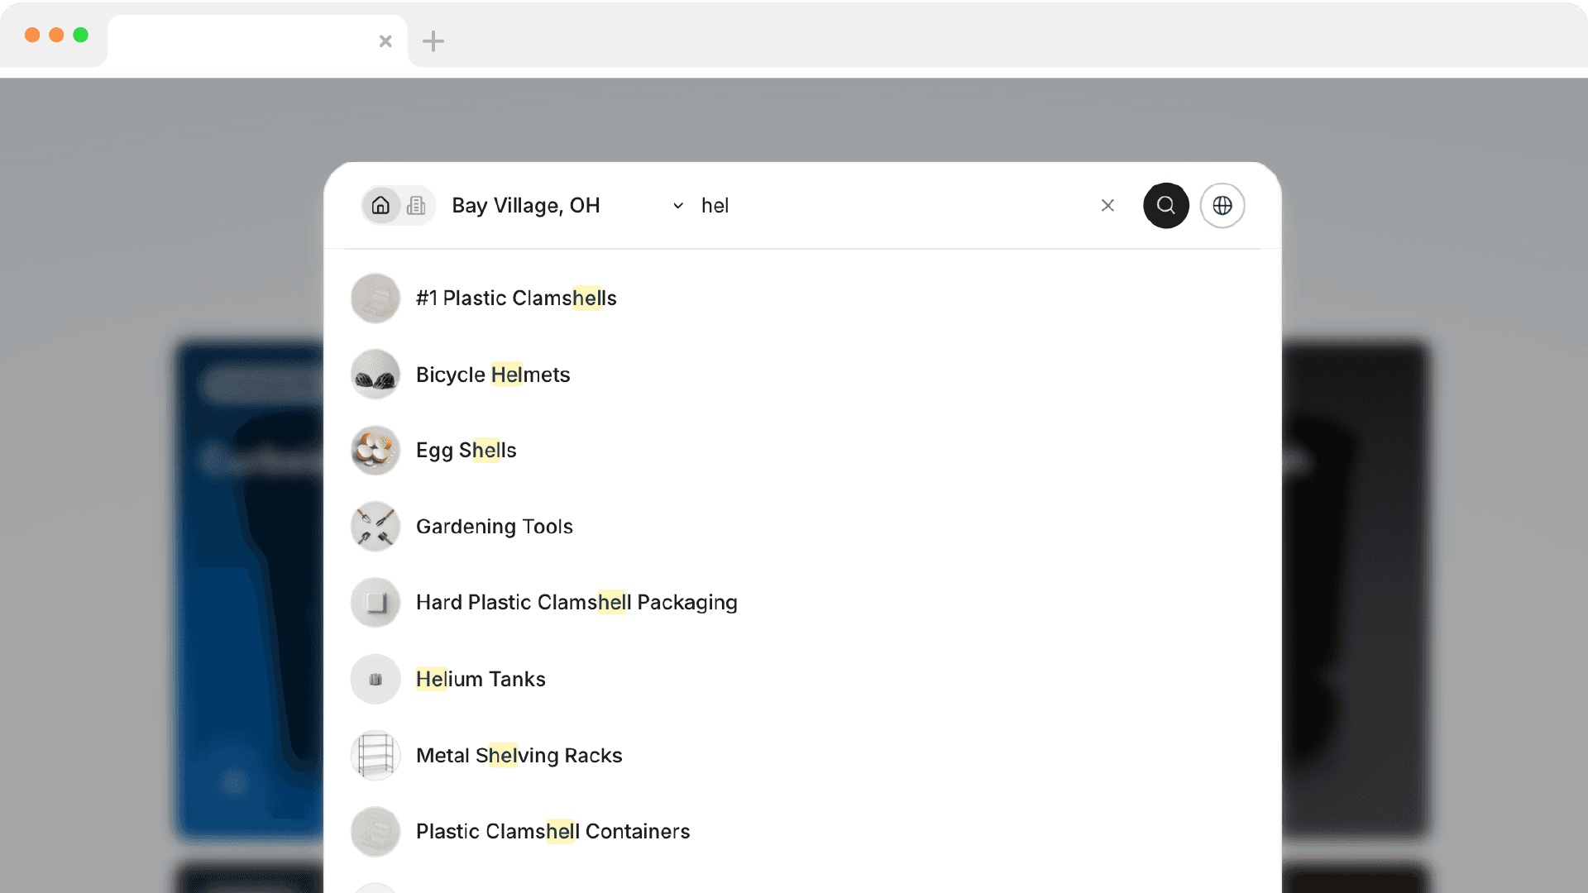Click the Egg Shells thumbnail image
This screenshot has height=893, width=1588.
pyautogui.click(x=375, y=451)
